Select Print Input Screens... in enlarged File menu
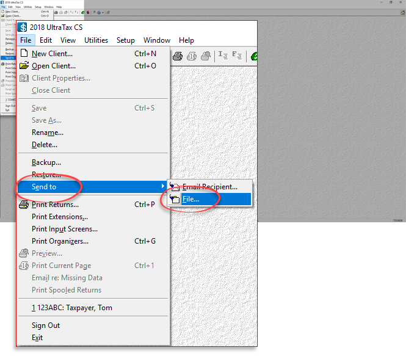 click(93, 229)
